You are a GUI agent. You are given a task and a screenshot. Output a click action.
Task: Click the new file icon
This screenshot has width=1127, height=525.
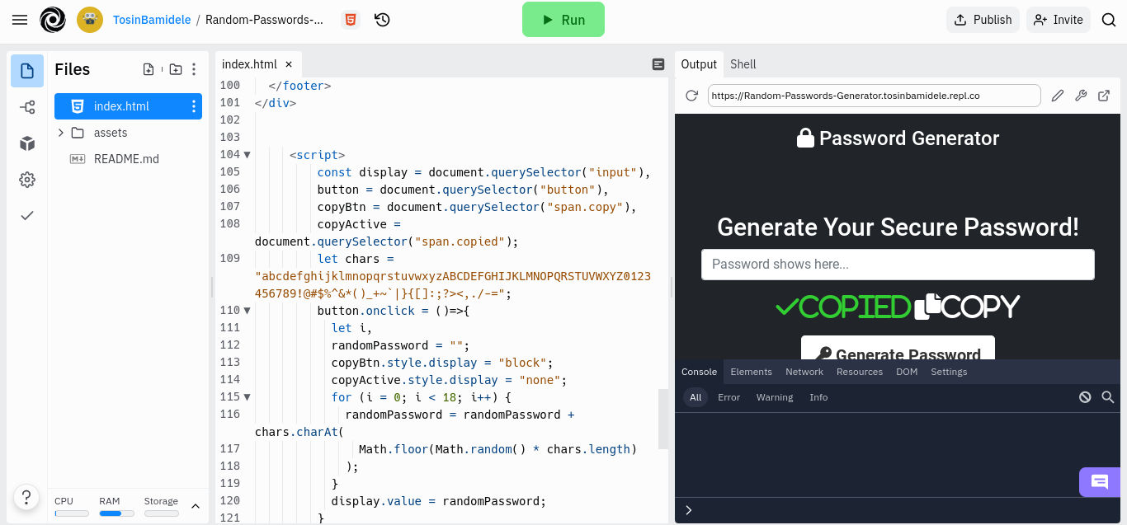[x=149, y=70]
